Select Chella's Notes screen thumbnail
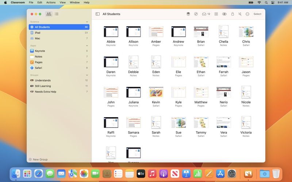292x182 pixels. [223, 32]
